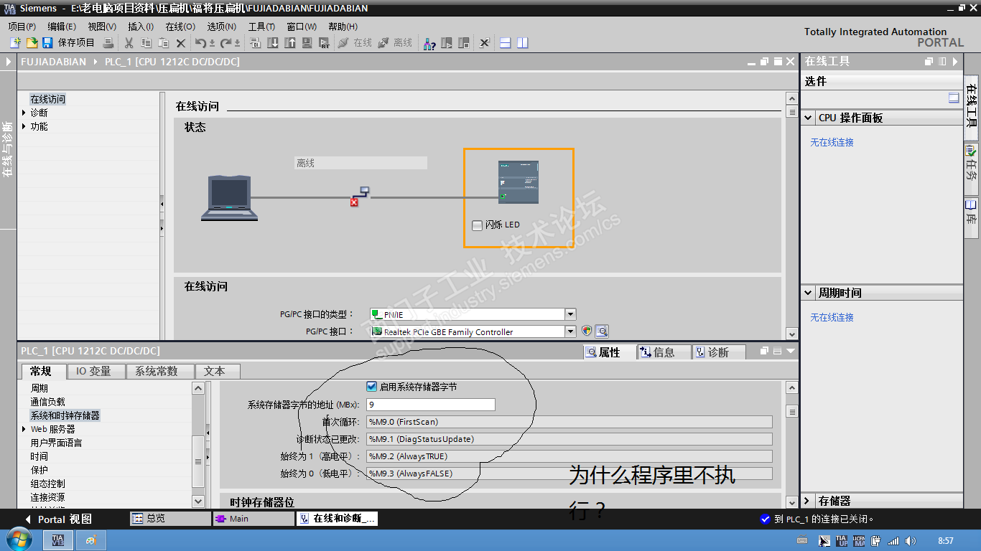Click the Start CPU icon
This screenshot has width=981, height=551.
click(447, 43)
